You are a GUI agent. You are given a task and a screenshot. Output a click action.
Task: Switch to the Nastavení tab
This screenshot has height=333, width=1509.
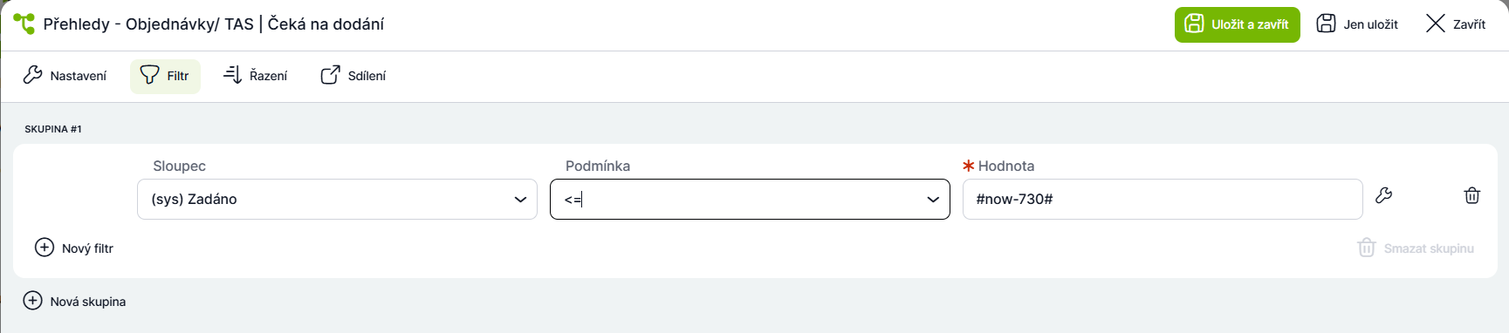click(65, 76)
